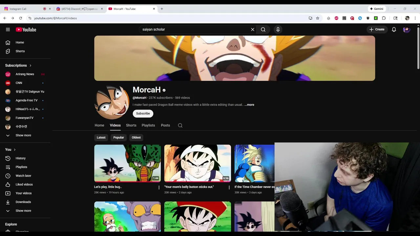Open Agenda-Free TV subscription
420x236 pixels.
pos(25,101)
